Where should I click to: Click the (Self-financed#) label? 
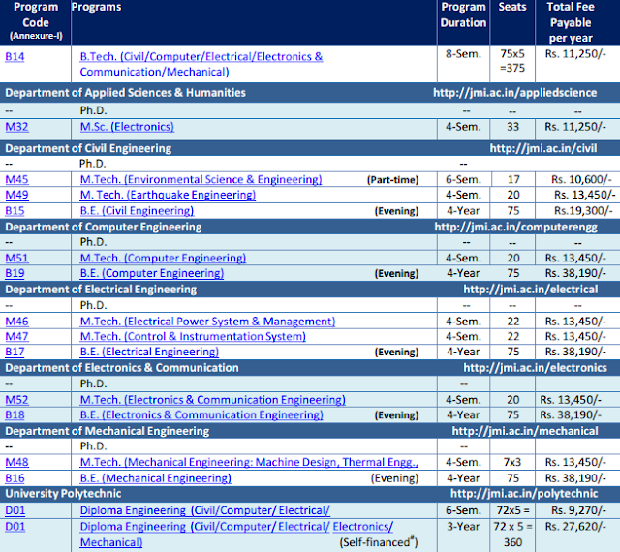379,542
